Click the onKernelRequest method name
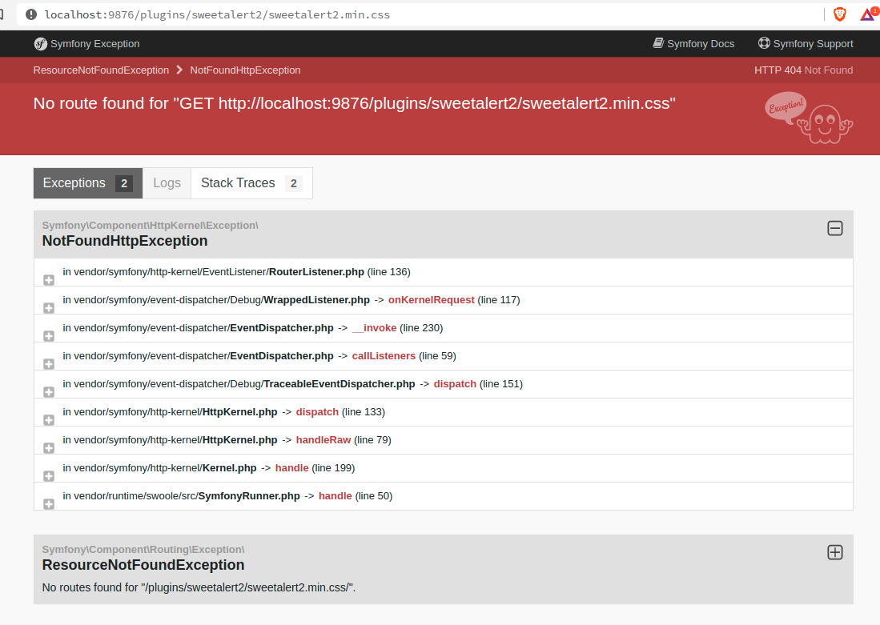Image resolution: width=880 pixels, height=625 pixels. [431, 300]
